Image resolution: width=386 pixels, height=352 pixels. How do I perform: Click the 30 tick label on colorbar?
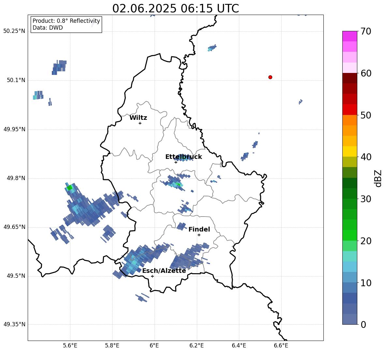click(x=366, y=199)
